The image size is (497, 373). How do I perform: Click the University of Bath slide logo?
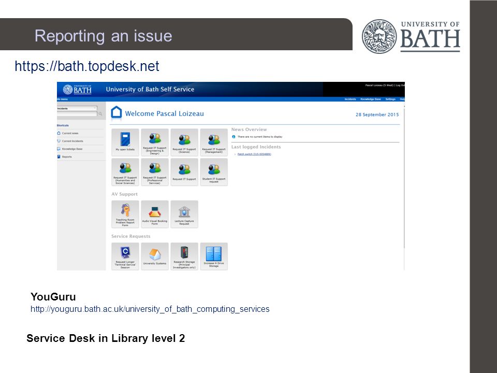pyautogui.click(x=411, y=36)
